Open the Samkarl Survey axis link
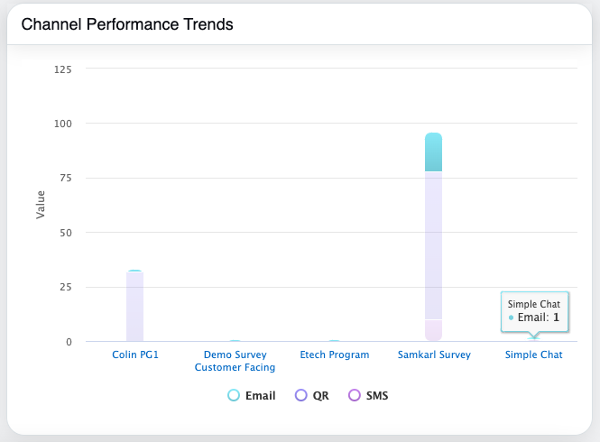 click(x=434, y=355)
